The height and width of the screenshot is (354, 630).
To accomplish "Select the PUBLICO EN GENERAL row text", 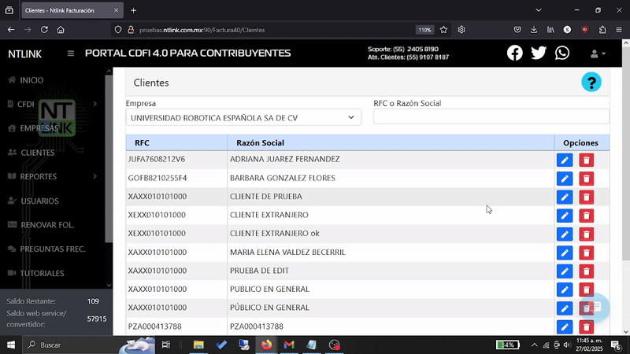I will point(269,289).
